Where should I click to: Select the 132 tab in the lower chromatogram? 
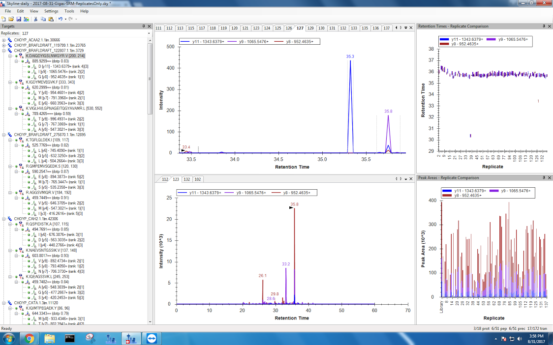(x=187, y=179)
